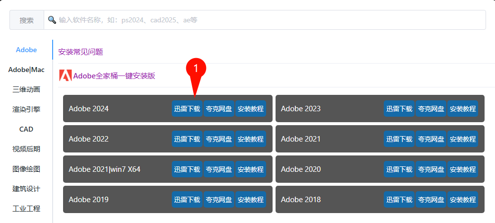Viewport: 495px width, 223px height.
Task: Click 夸克网盘 for Adobe 2019
Action: (219, 200)
